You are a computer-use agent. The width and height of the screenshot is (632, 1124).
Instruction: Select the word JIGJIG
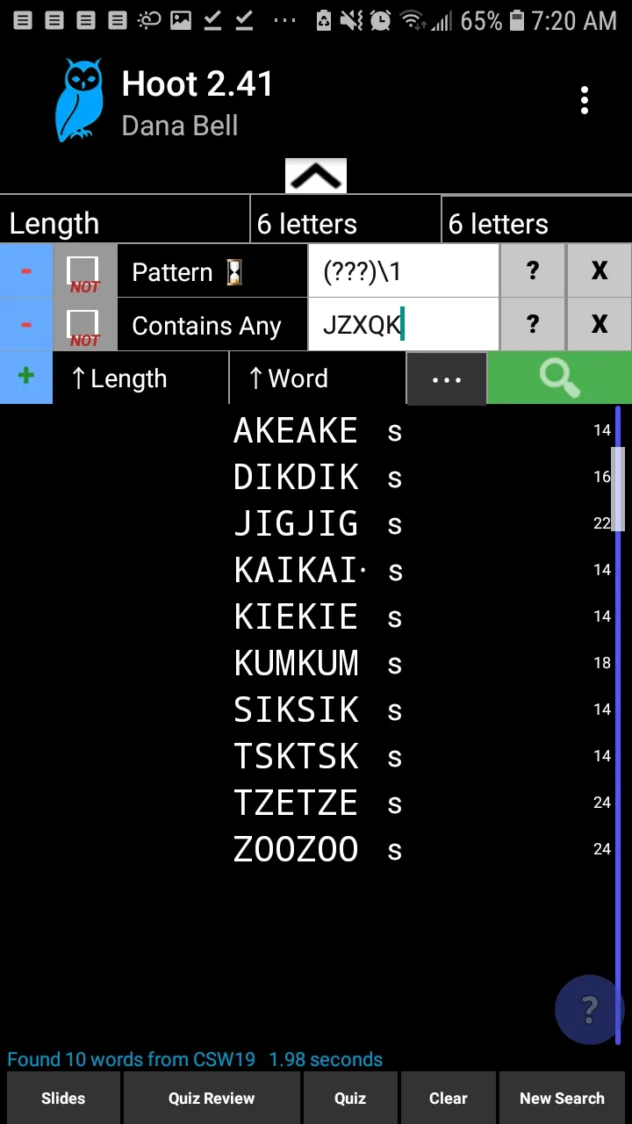(296, 523)
